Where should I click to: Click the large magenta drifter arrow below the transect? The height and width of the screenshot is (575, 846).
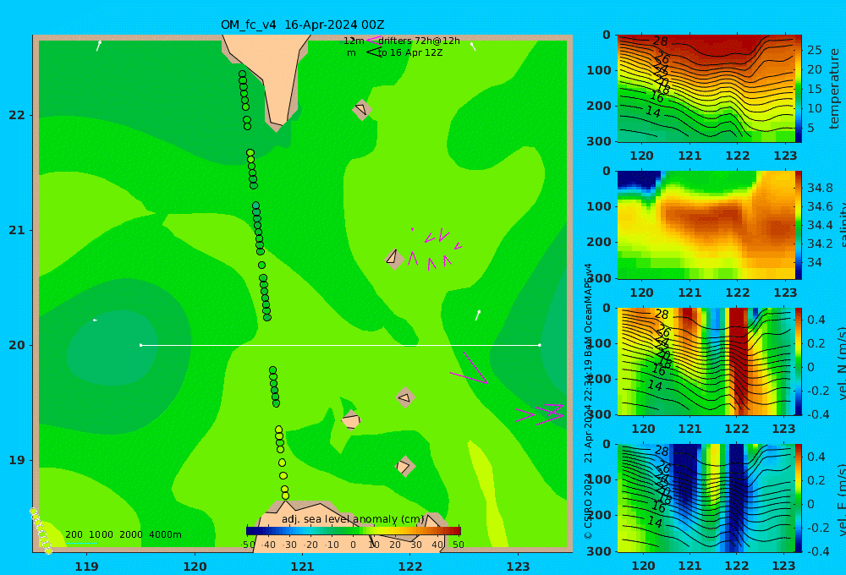(470, 369)
